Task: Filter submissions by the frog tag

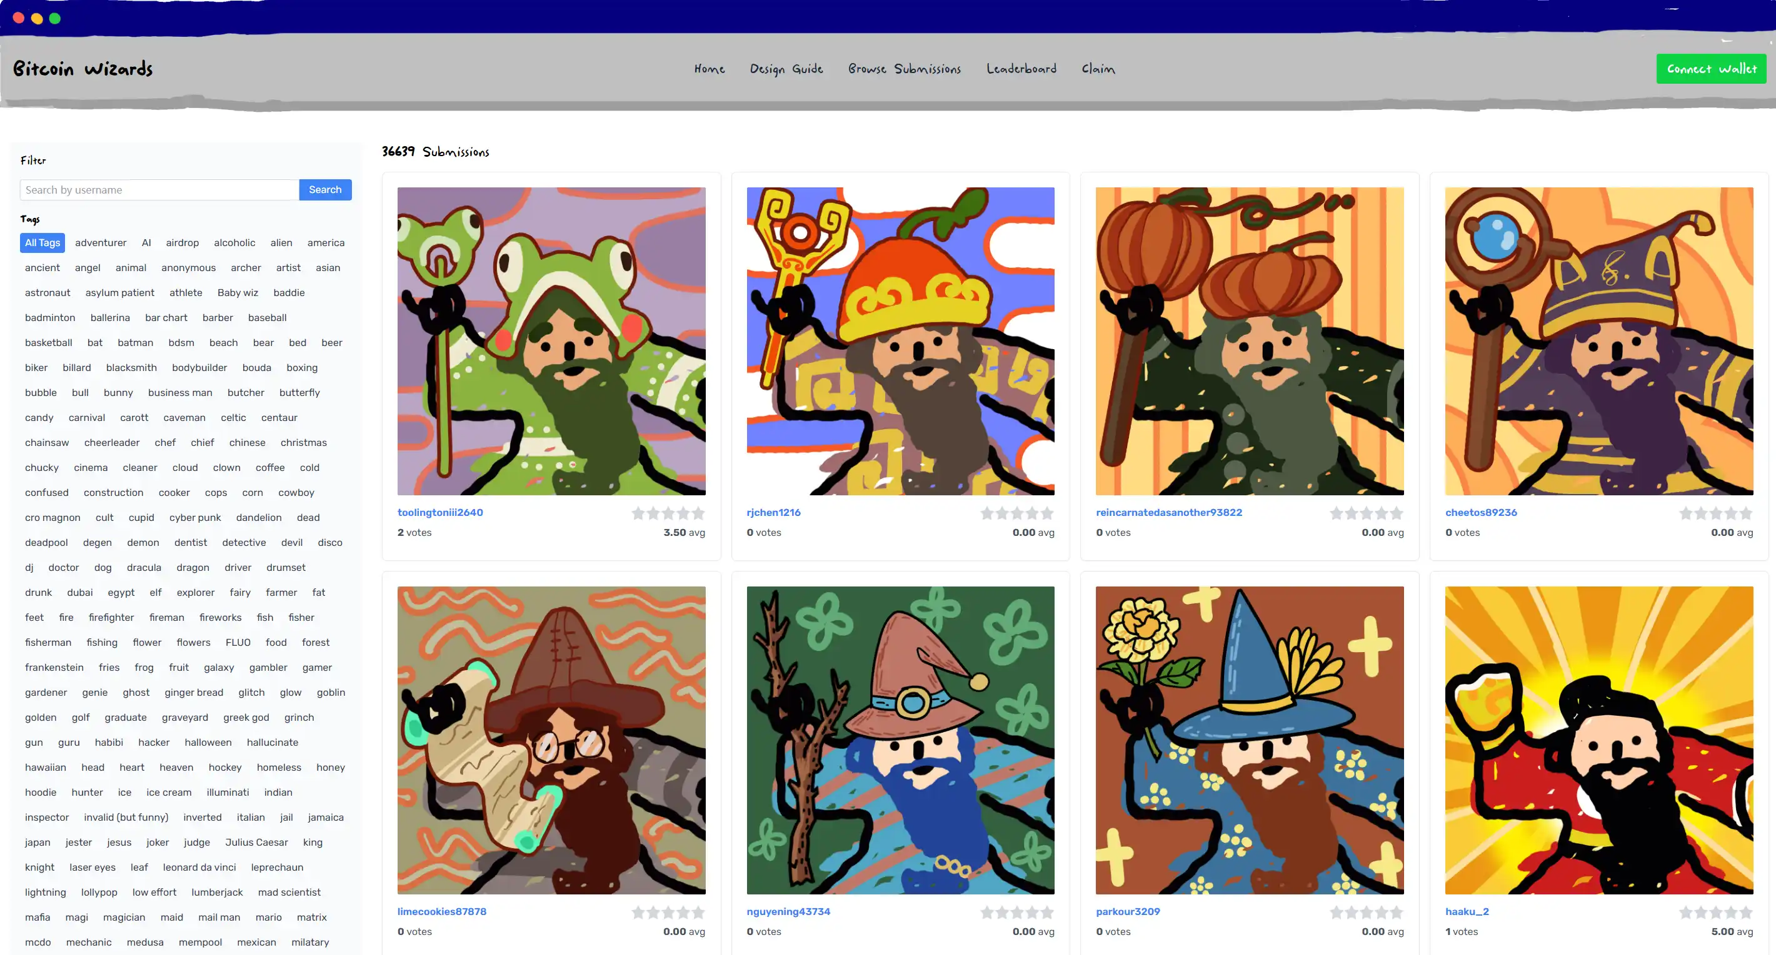Action: click(144, 667)
